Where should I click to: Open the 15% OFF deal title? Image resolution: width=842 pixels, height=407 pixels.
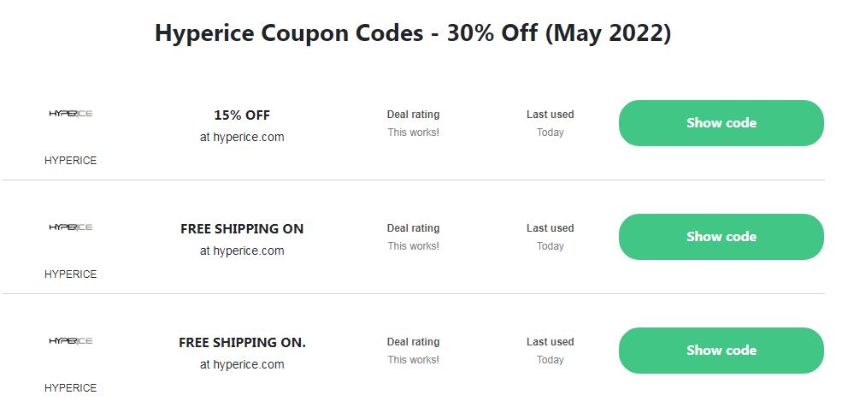click(242, 115)
